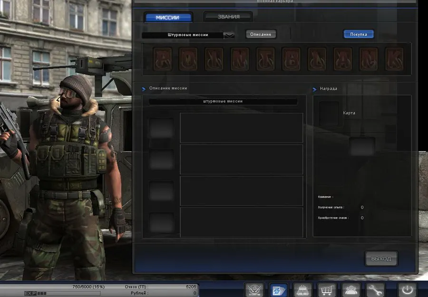Image resolution: width=428 pixels, height=297 pixels.
Task: Open the clan emblem icon in bottom bar
Action: pos(254,289)
